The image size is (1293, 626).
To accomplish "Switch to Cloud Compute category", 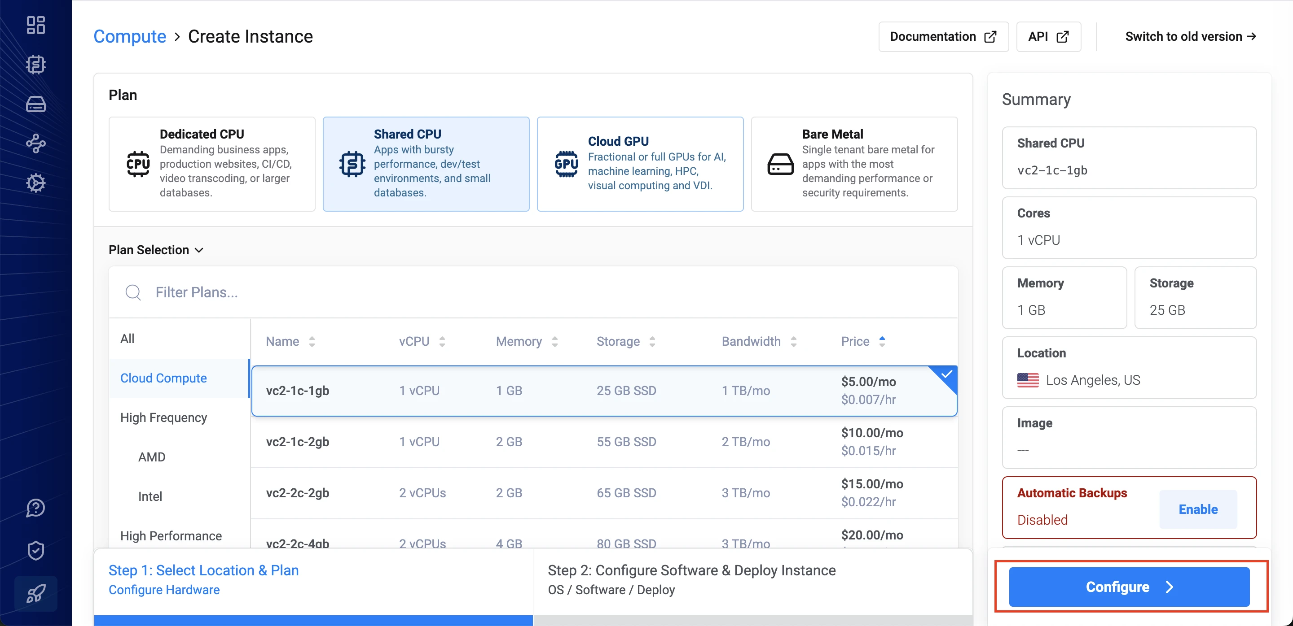I will pyautogui.click(x=179, y=378).
